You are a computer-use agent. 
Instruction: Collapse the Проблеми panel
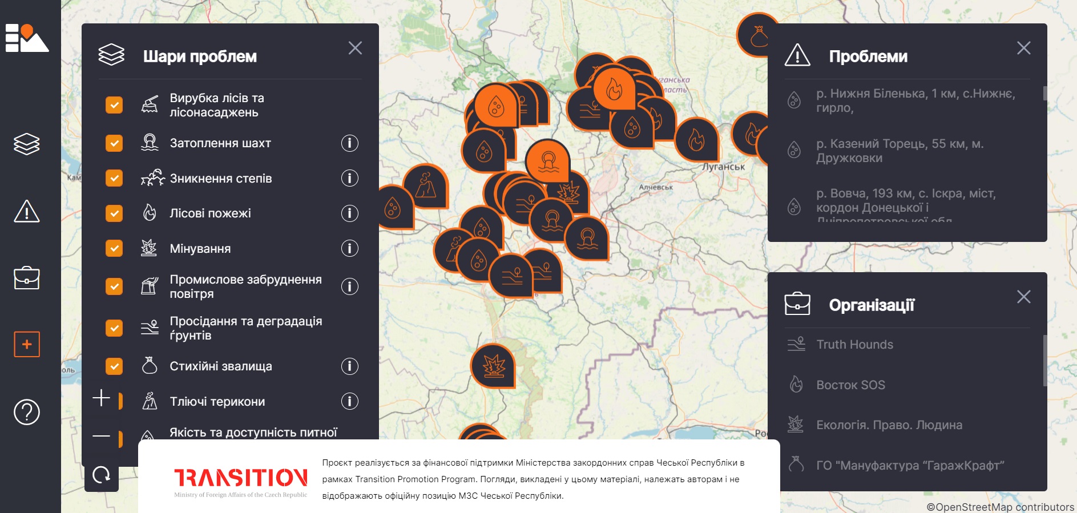point(1023,48)
